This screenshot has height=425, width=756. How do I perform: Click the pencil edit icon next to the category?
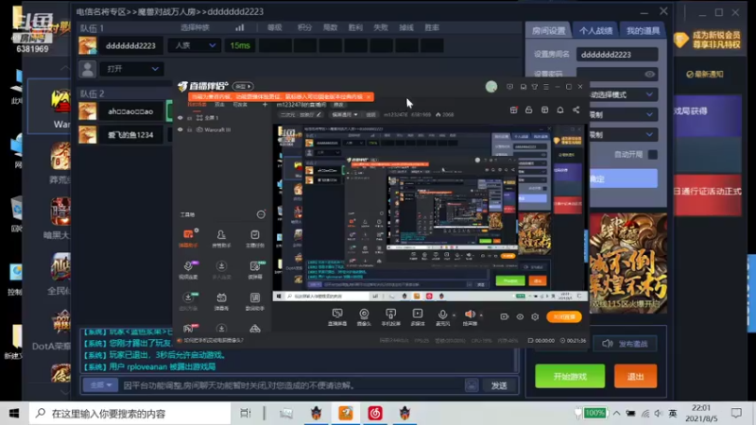318,114
